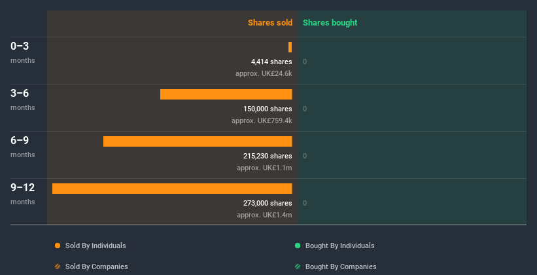
Task: Click the approx. UK£1.1m amount
Action: [264, 168]
